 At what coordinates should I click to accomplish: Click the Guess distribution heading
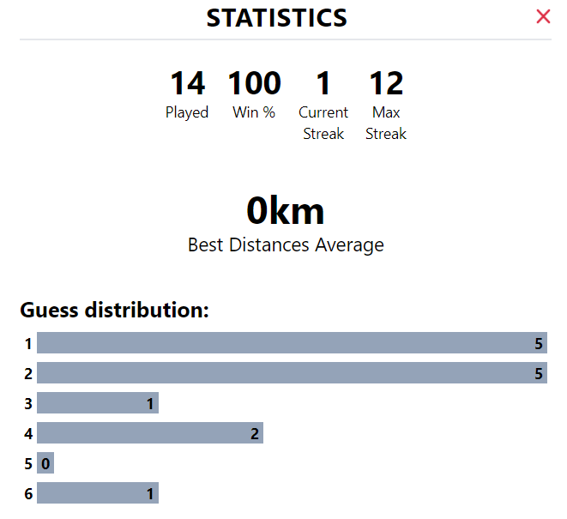point(114,310)
